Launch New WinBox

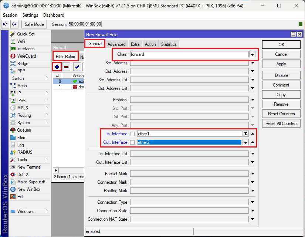coord(30,189)
